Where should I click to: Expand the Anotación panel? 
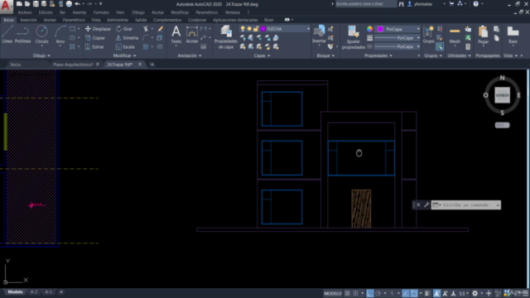click(190, 55)
